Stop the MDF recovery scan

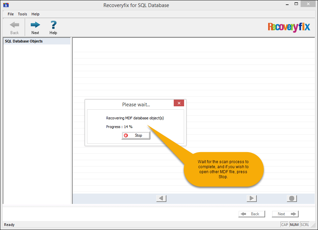136,135
